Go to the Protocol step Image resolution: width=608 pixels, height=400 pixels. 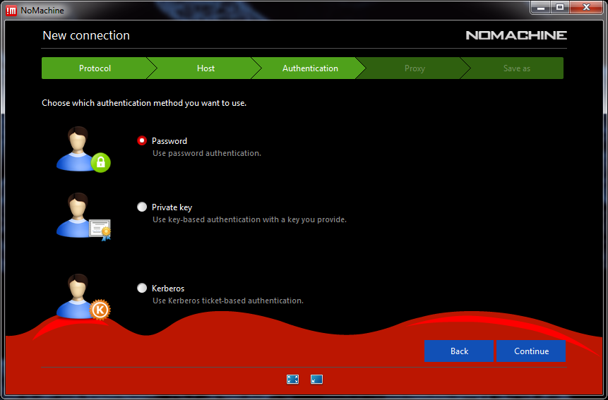click(x=95, y=68)
